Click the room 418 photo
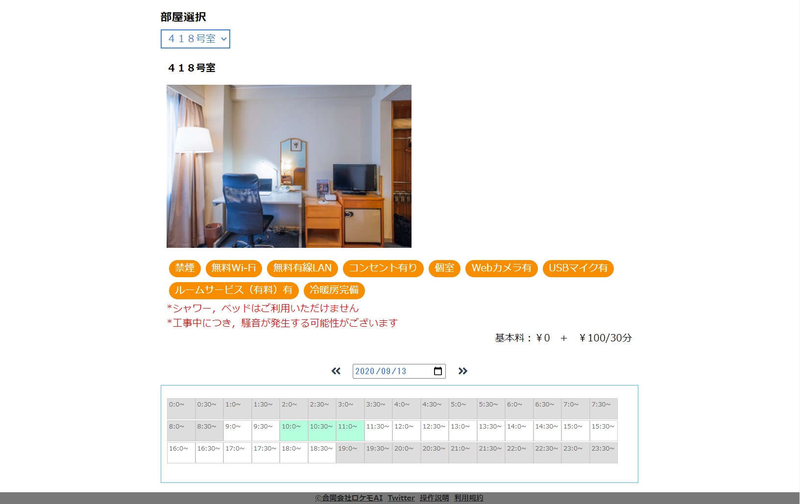The width and height of the screenshot is (800, 504). pyautogui.click(x=289, y=166)
